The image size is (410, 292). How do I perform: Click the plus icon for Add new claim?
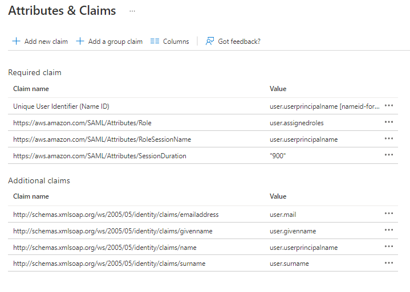[16, 42]
